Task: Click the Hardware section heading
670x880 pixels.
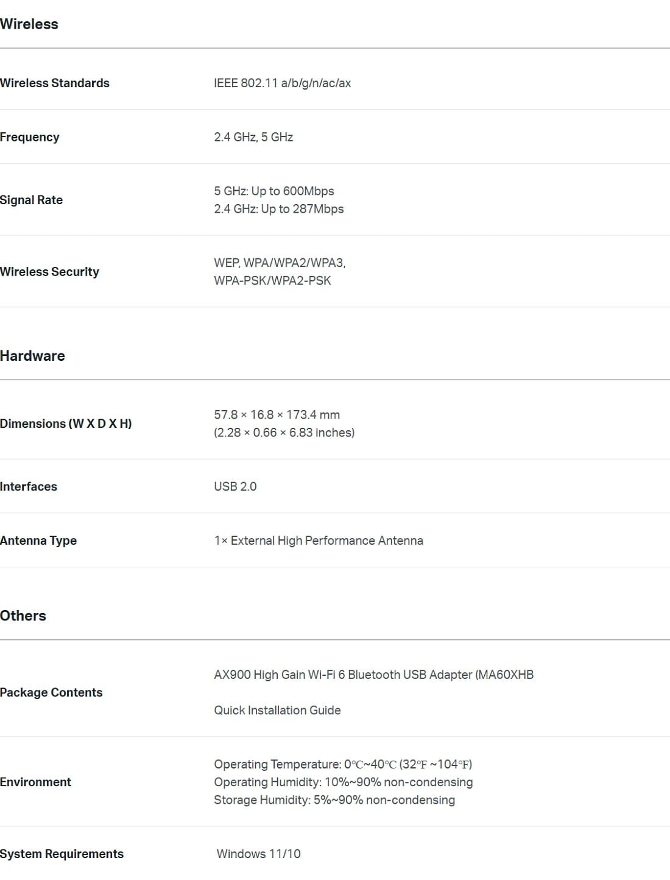Action: pyautogui.click(x=32, y=356)
